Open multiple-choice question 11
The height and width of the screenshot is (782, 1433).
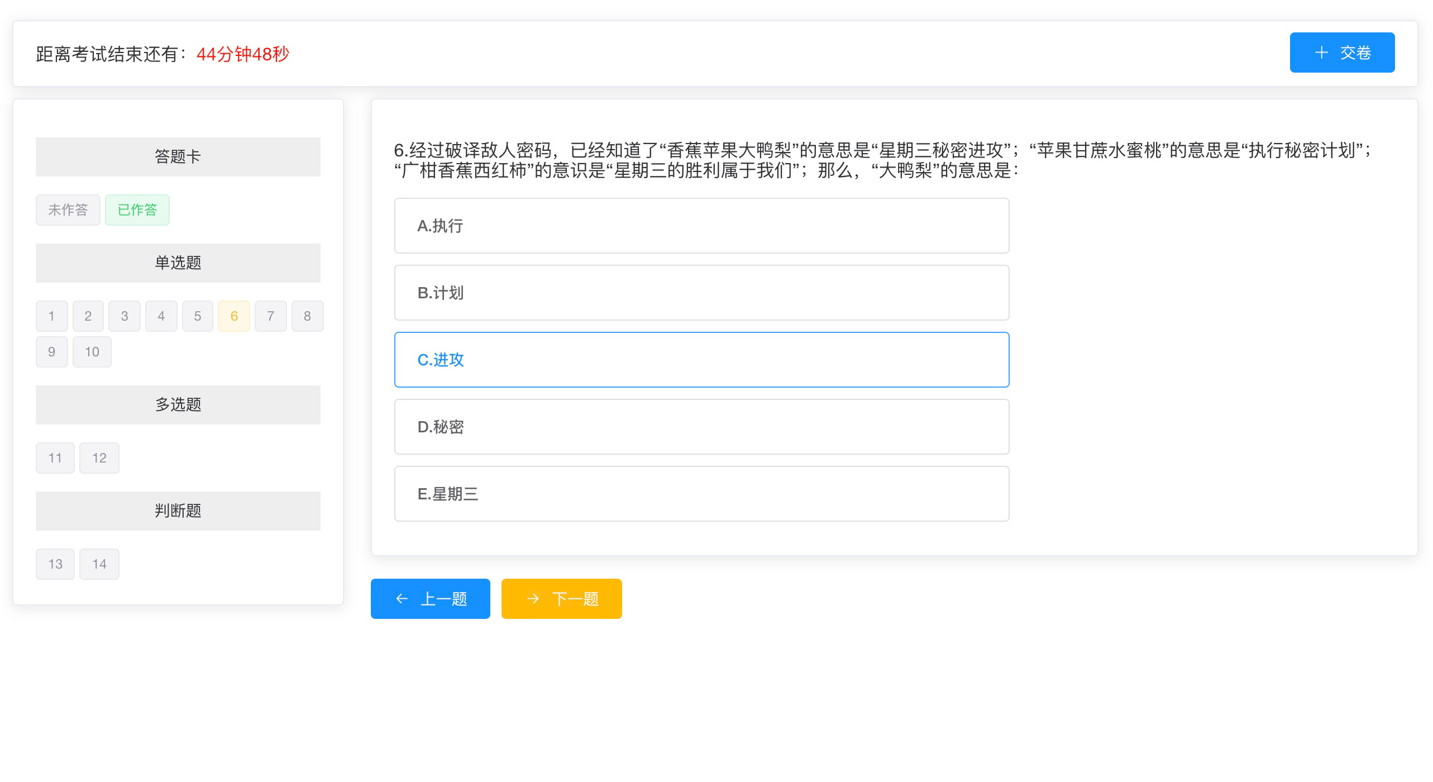click(x=55, y=457)
